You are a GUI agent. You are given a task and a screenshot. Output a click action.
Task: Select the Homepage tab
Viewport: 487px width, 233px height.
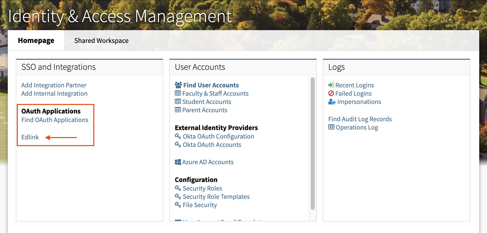36,41
